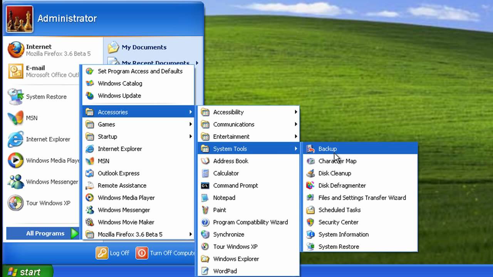Open Paint icon
Image resolution: width=493 pixels, height=277 pixels.
point(205,210)
